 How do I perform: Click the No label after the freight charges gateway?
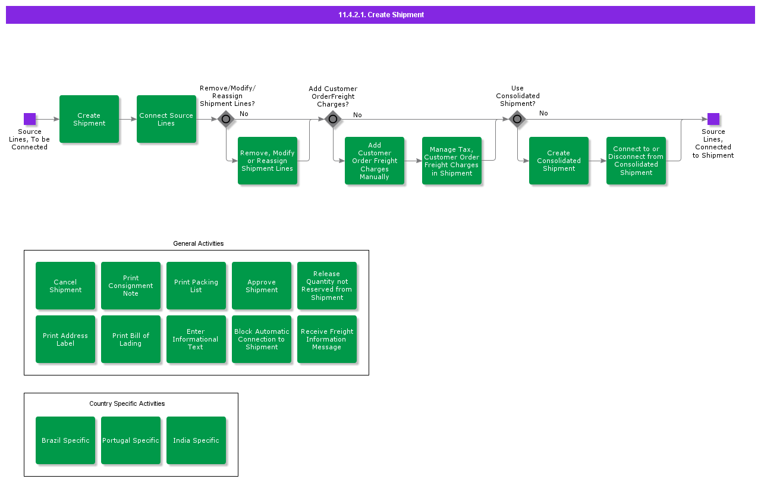point(357,115)
